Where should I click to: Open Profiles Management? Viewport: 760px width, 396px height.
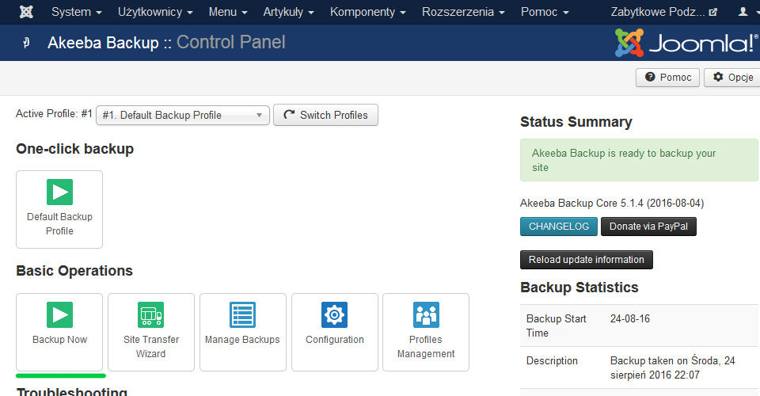point(426,332)
